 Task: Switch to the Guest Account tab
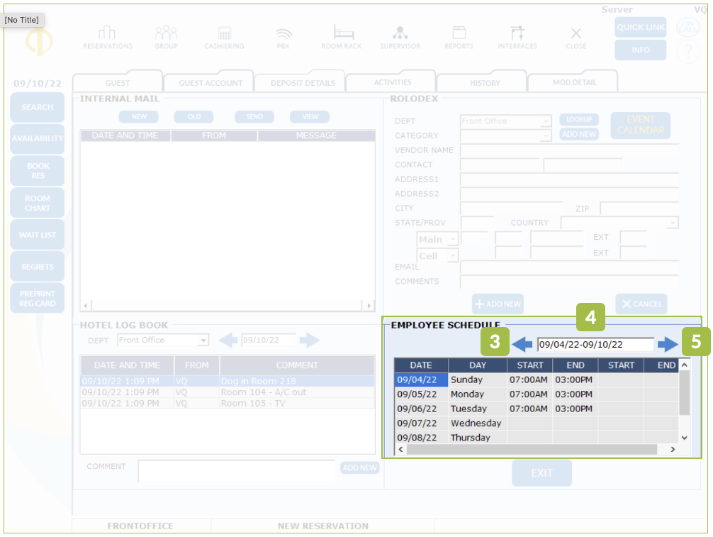[x=210, y=83]
